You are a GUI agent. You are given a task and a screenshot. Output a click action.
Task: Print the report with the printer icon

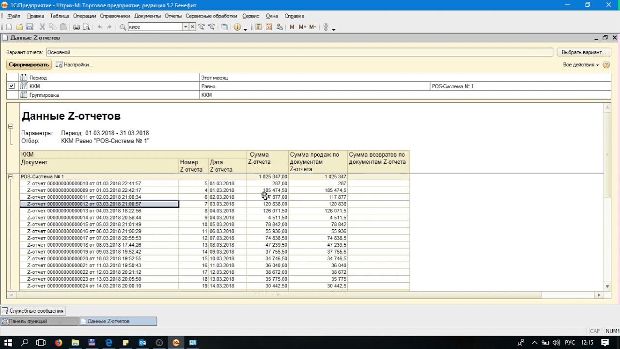point(76,27)
